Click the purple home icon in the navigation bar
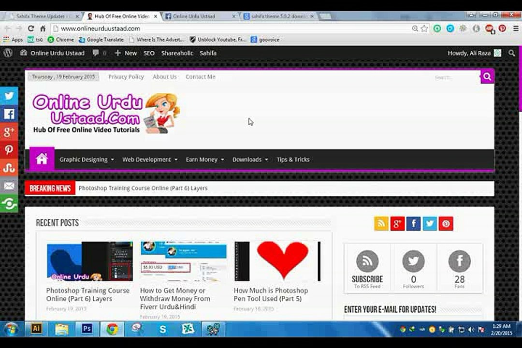The width and height of the screenshot is (522, 348). 42,159
